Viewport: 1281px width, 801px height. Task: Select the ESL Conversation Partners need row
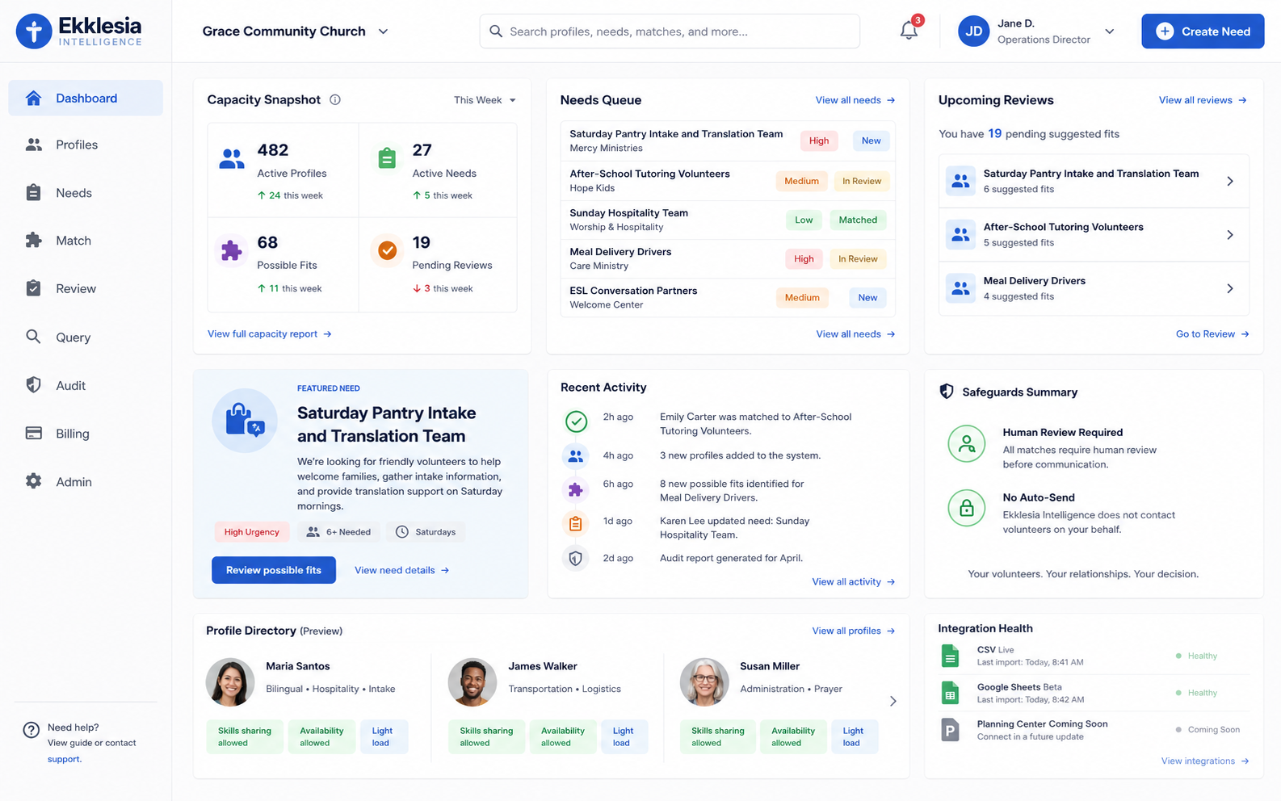[728, 297]
